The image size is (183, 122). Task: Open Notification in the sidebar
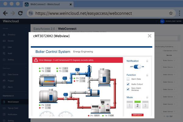tap(13, 114)
